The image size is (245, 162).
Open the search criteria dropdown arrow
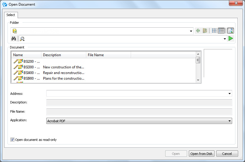pos(225,39)
